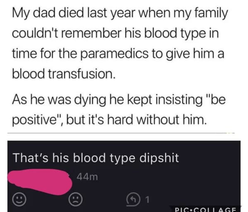The height and width of the screenshot is (212, 248).
Task: Click the gray divider line under the post
Action: coord(121,133)
